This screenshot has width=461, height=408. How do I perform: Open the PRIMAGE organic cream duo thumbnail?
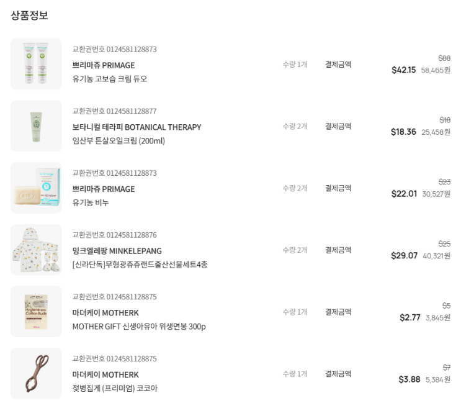tap(36, 64)
